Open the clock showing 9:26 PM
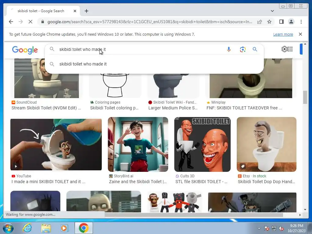This screenshot has width=312, height=234. pyautogui.click(x=296, y=228)
